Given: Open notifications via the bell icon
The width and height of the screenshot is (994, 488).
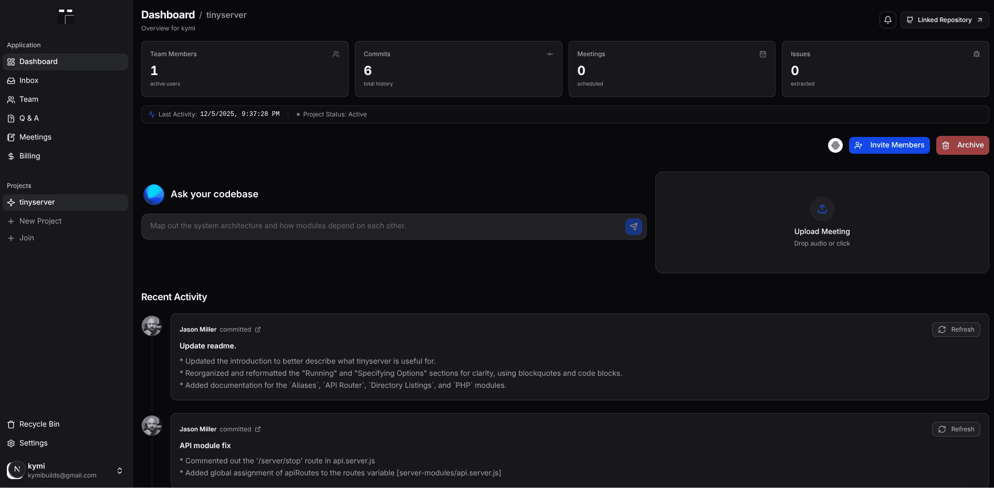Looking at the screenshot, I should (x=887, y=19).
